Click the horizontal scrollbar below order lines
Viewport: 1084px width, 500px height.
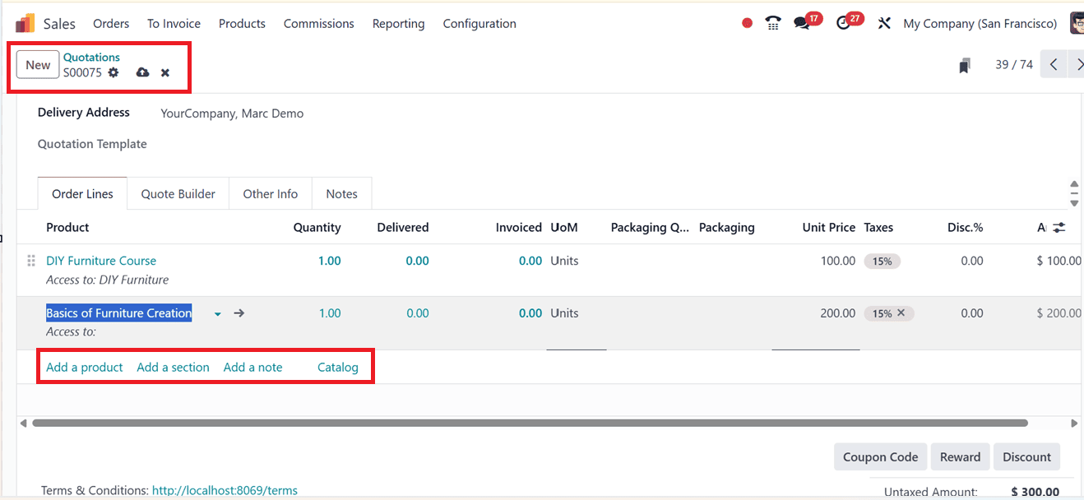click(526, 423)
